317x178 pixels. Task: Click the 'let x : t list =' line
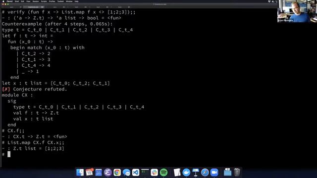pos(56,83)
